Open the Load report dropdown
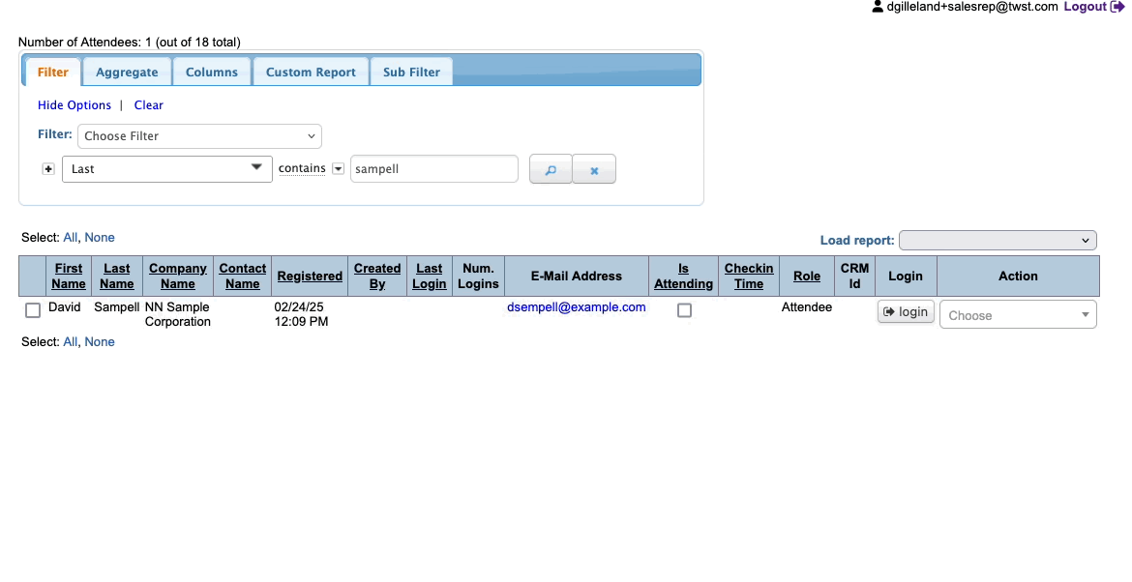Viewport: 1132px width, 582px height. (x=998, y=240)
